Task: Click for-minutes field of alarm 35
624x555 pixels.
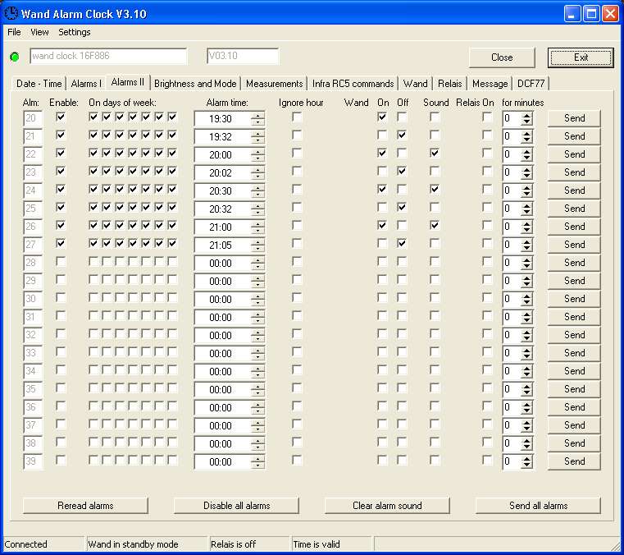Action: (512, 389)
